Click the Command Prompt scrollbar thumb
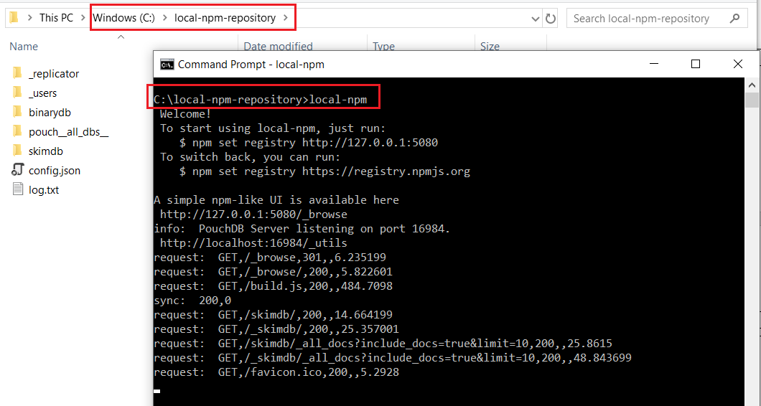Image resolution: width=761 pixels, height=406 pixels. point(752,99)
